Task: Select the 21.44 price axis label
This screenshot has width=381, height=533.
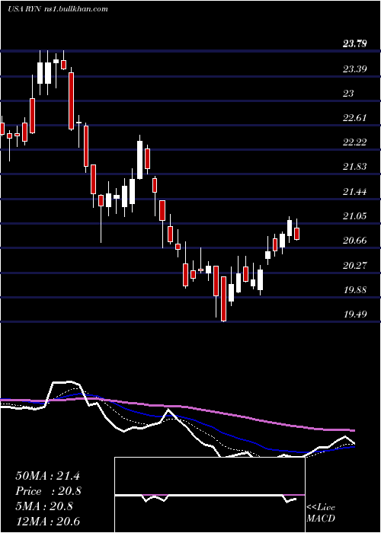Action: 355,192
